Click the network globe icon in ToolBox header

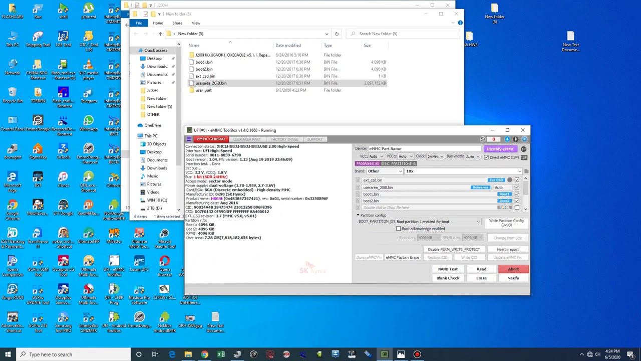coord(483,139)
